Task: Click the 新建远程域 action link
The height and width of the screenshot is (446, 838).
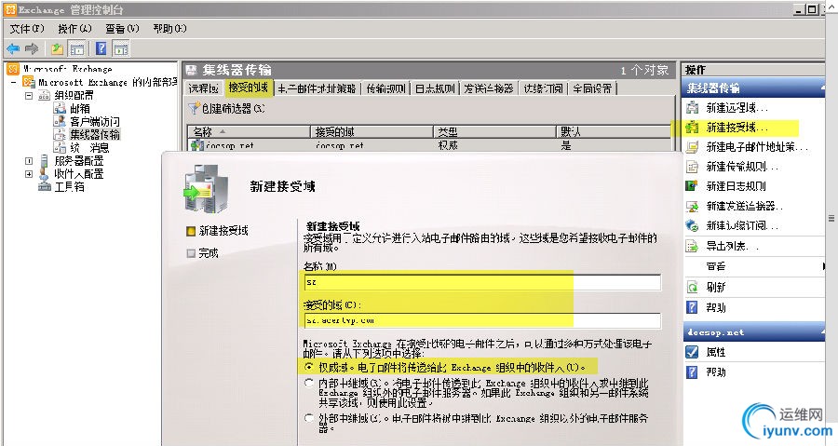Action: [737, 108]
